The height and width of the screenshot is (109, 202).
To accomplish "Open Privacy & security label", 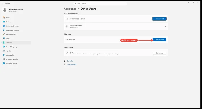I will coord(12,59).
